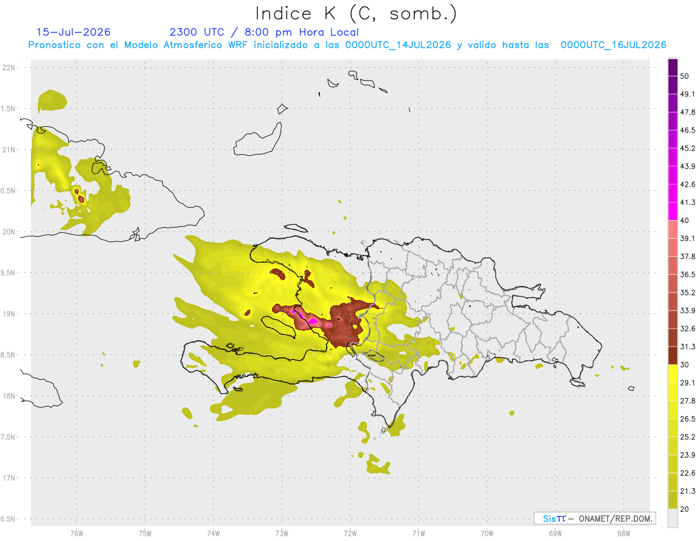Image resolution: width=700 pixels, height=541 pixels.
Task: Click the magenta color bar segment above 40
Action: [673, 211]
